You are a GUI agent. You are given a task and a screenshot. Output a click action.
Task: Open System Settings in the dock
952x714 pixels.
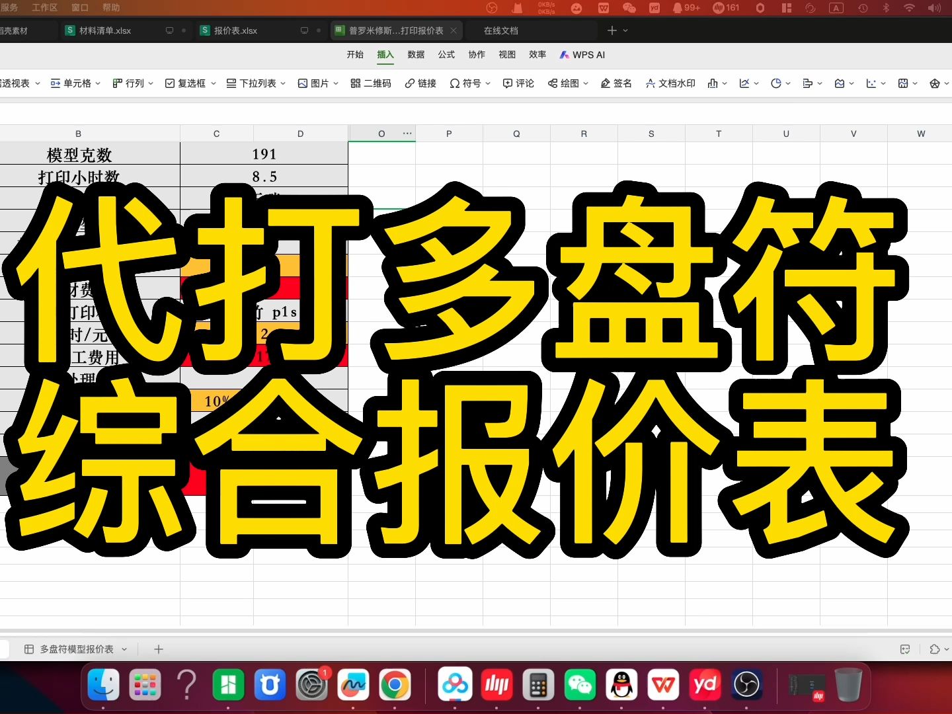tap(311, 685)
